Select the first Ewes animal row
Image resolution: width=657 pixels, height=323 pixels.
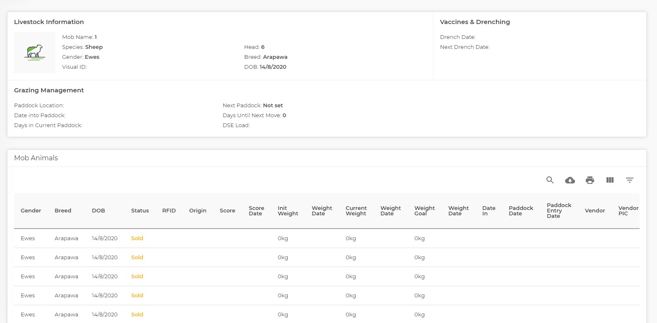point(28,239)
